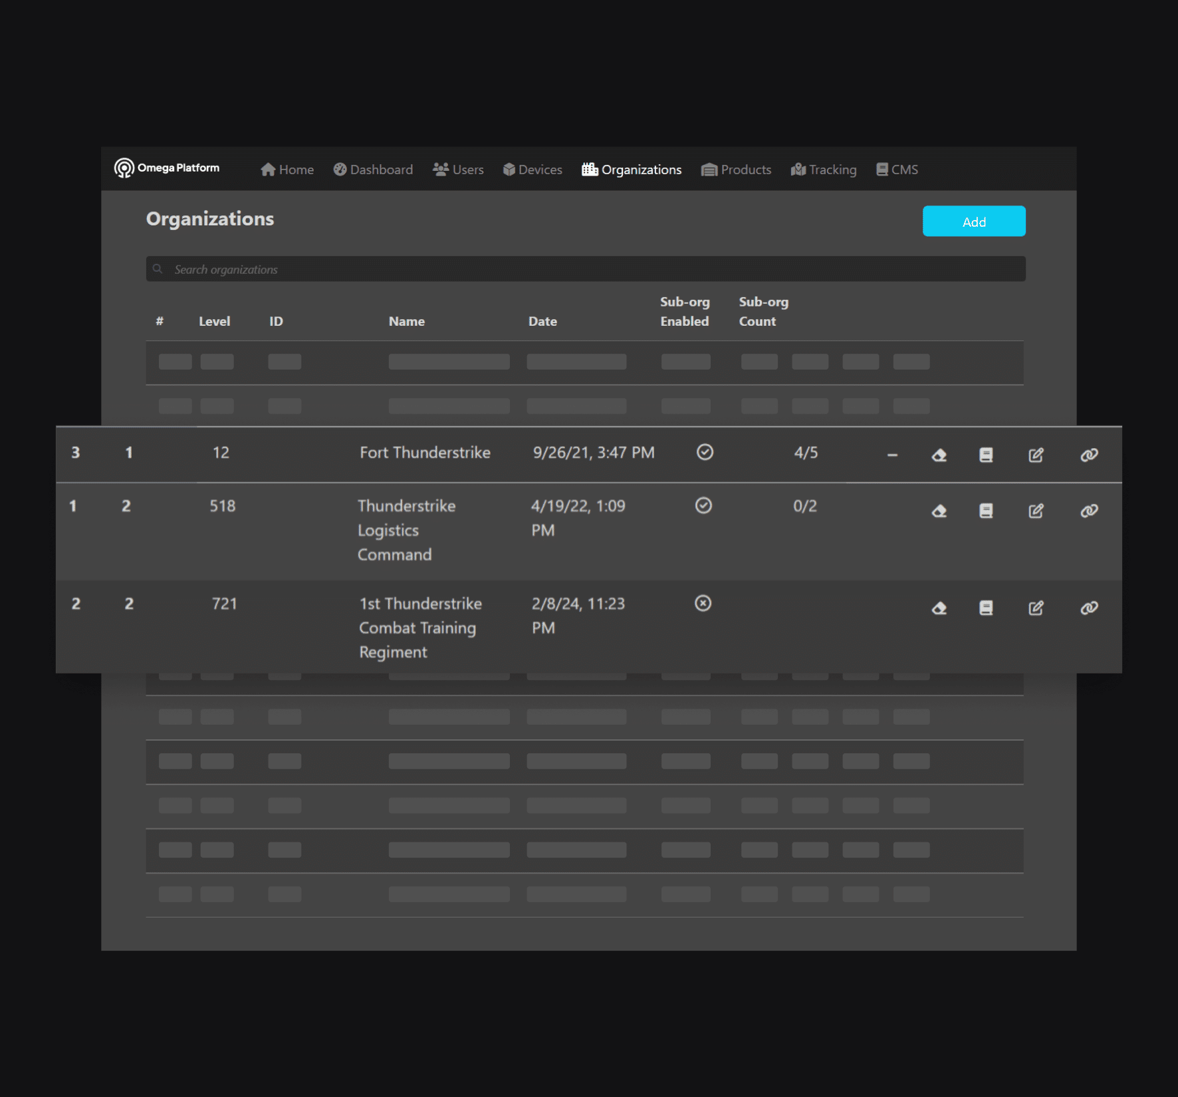Go to the Devices page
The width and height of the screenshot is (1178, 1097).
click(x=532, y=170)
